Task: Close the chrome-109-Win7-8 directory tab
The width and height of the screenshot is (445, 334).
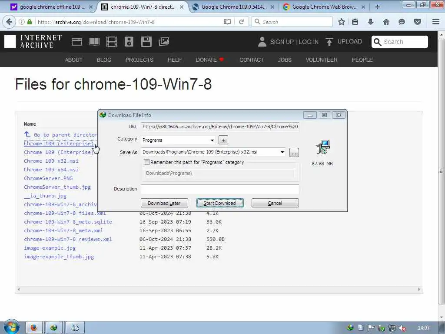Action: point(182,7)
